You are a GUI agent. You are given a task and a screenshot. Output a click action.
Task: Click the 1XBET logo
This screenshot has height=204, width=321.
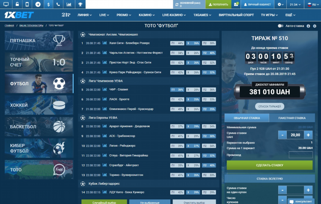point(19,15)
